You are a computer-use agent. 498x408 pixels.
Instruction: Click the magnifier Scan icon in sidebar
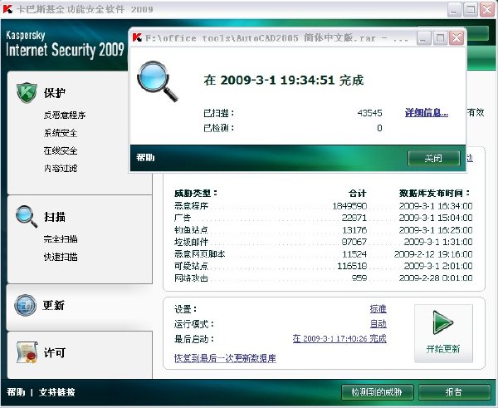[27, 216]
